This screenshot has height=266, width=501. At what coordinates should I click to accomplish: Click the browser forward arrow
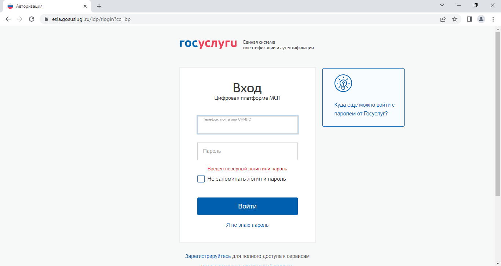20,19
